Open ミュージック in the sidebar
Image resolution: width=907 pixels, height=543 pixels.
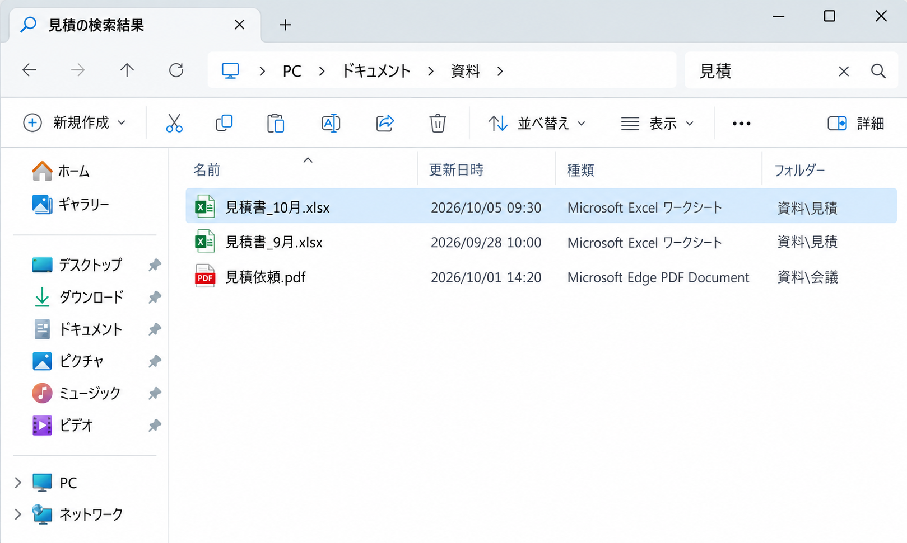(x=77, y=393)
